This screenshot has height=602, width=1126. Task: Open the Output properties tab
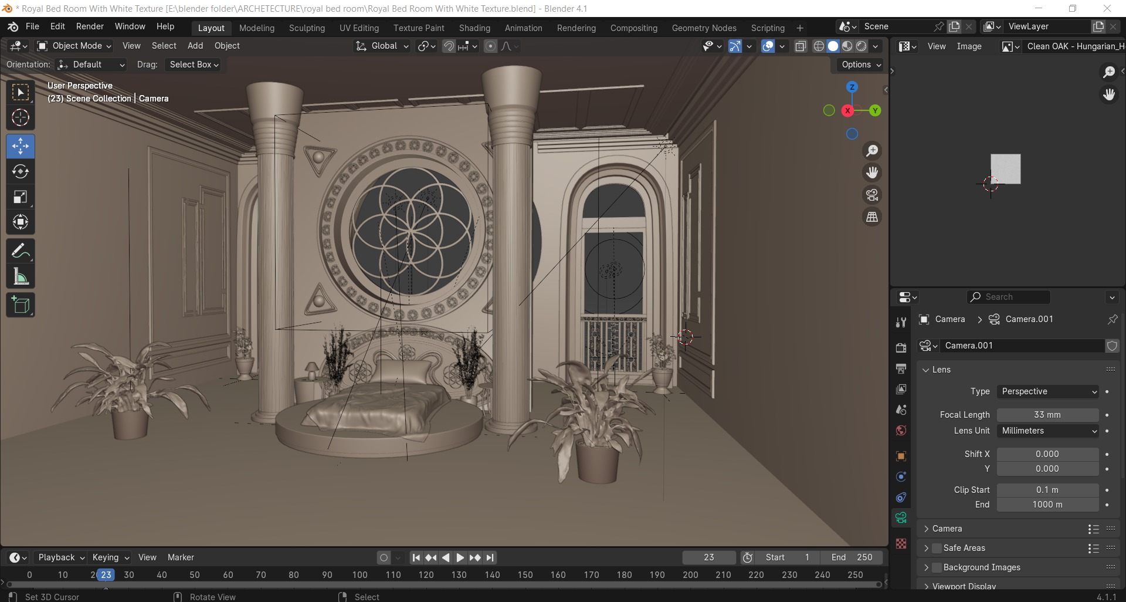(901, 368)
